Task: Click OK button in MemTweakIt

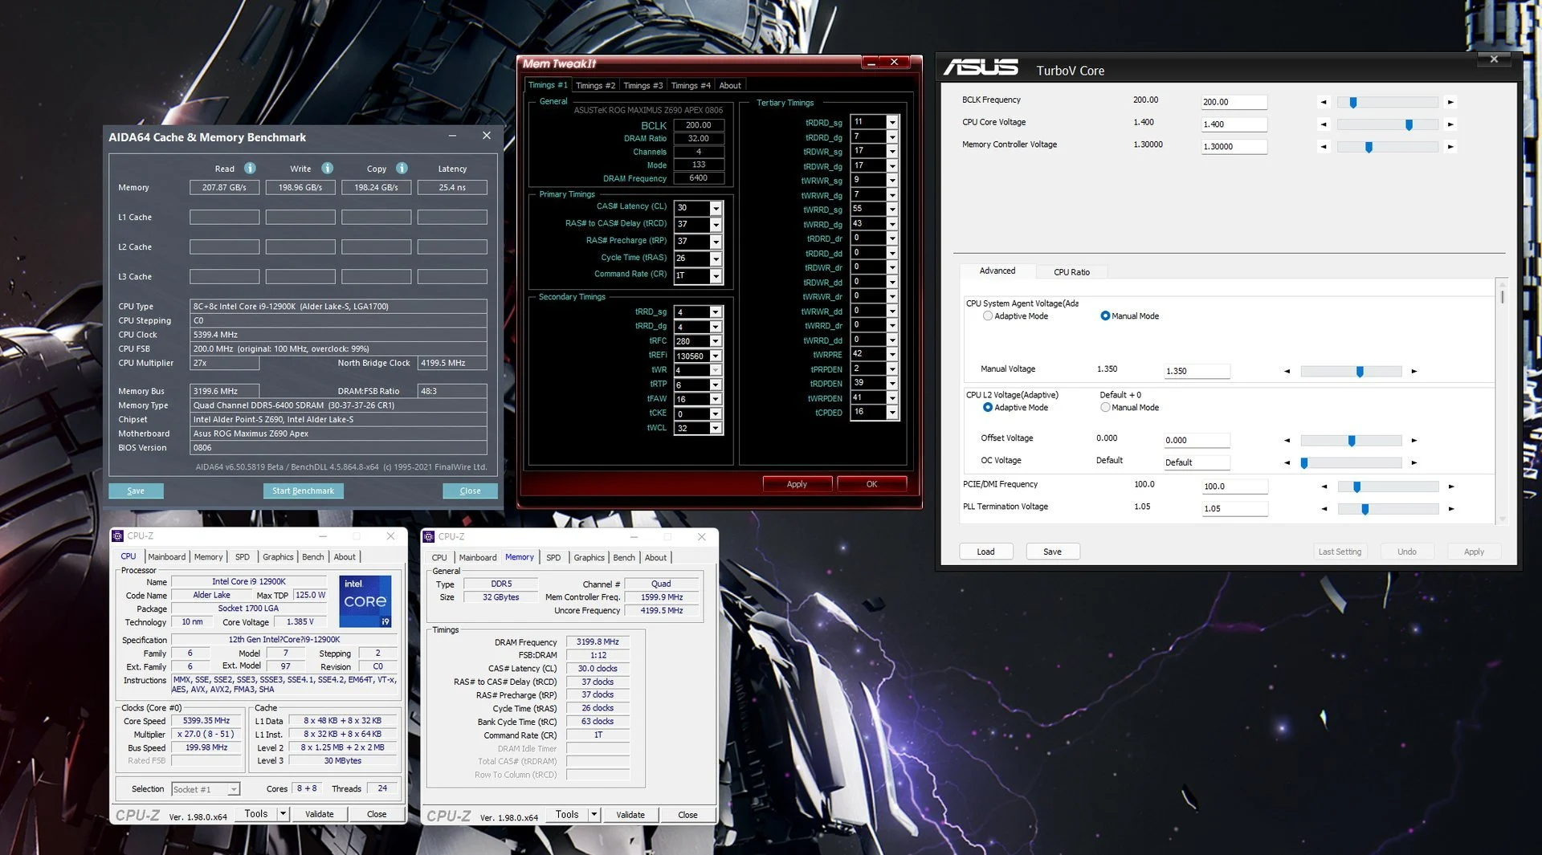Action: tap(871, 484)
